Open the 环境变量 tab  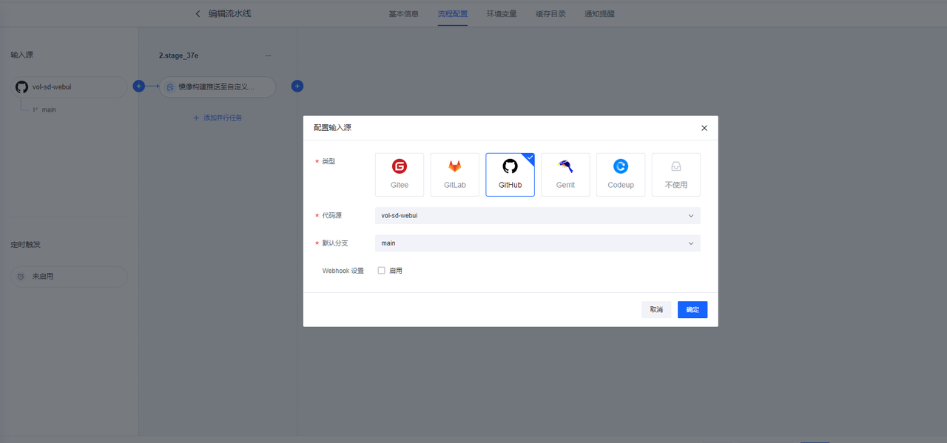[x=502, y=14]
